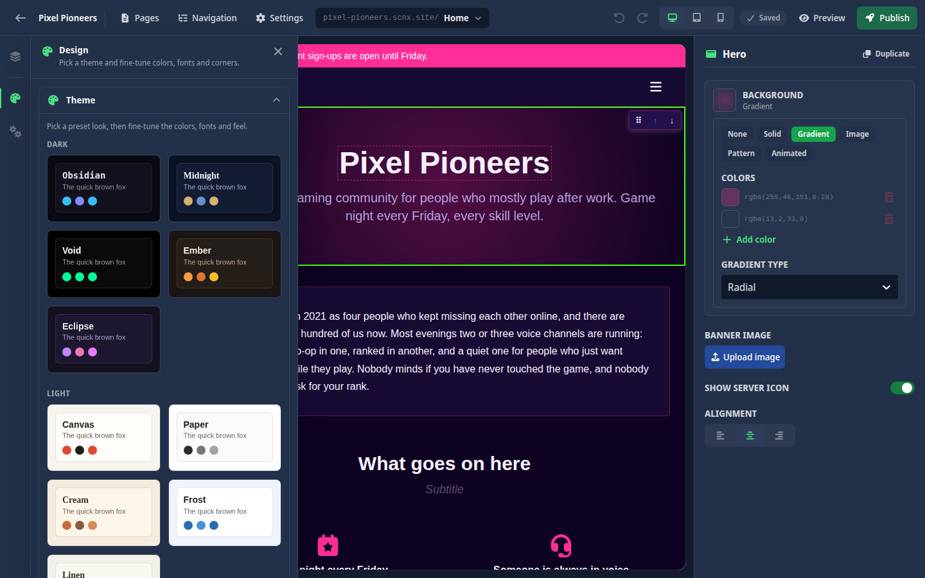Open the second gradient color swatch
The height and width of the screenshot is (578, 925).
pyautogui.click(x=730, y=219)
